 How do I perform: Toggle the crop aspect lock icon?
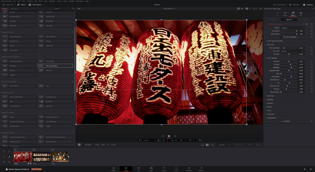coord(158,140)
